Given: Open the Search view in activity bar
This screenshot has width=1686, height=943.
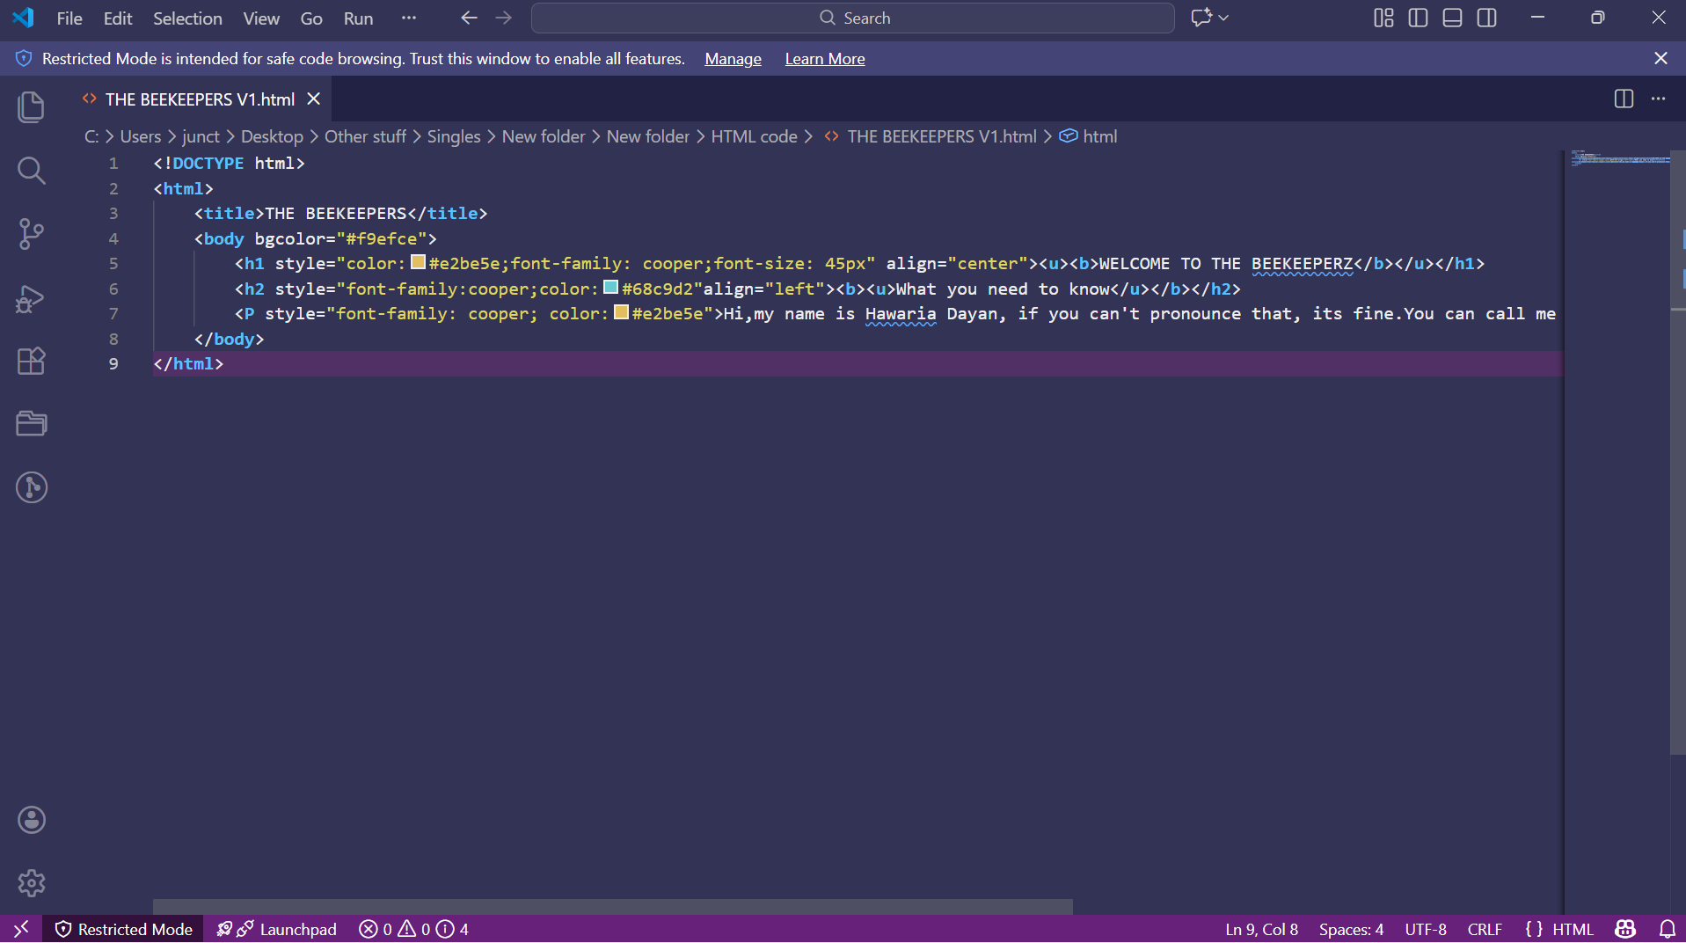Looking at the screenshot, I should (x=31, y=171).
